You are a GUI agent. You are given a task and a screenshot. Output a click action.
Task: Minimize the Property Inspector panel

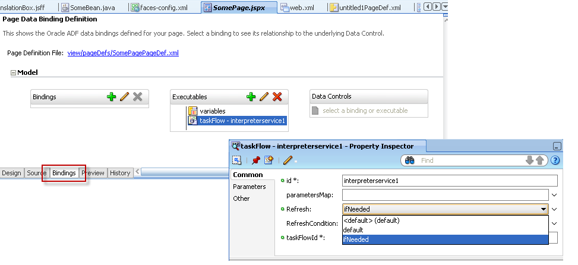point(557,146)
